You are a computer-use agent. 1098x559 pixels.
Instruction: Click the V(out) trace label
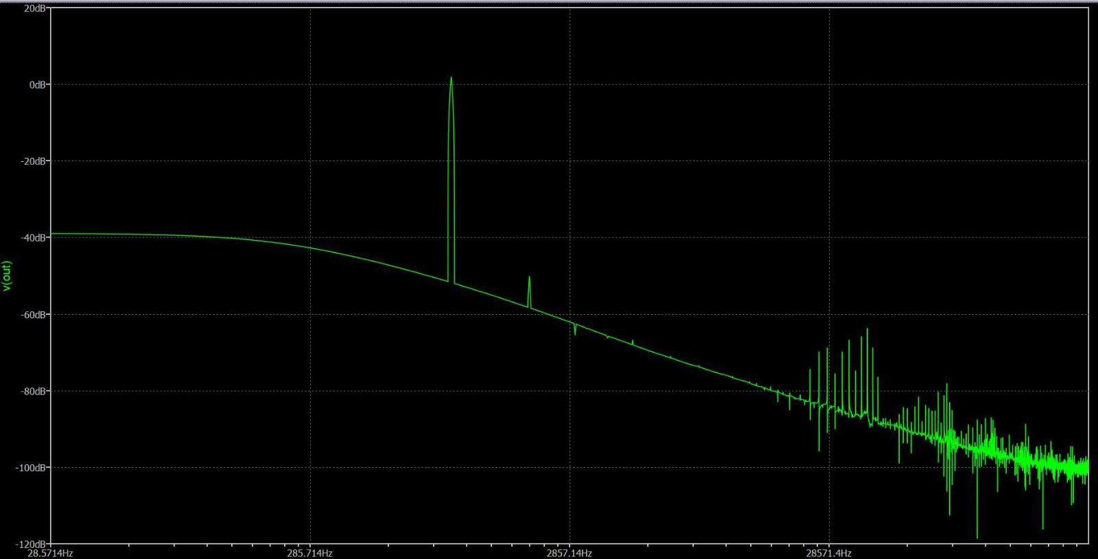[x=7, y=276]
